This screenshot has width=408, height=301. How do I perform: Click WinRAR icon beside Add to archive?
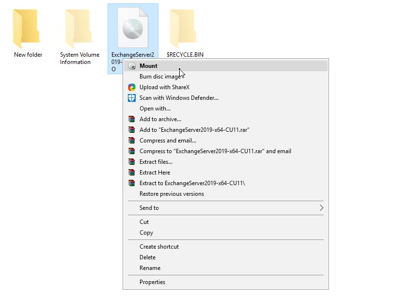tap(132, 119)
